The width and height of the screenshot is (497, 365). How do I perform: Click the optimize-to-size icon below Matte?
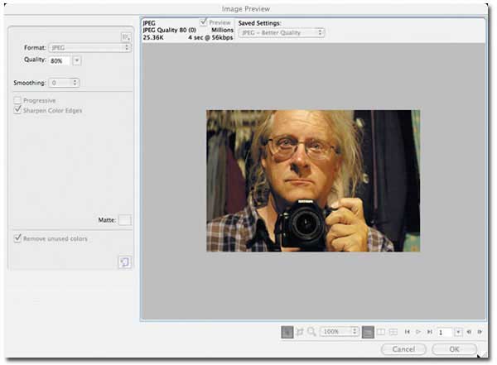[124, 262]
